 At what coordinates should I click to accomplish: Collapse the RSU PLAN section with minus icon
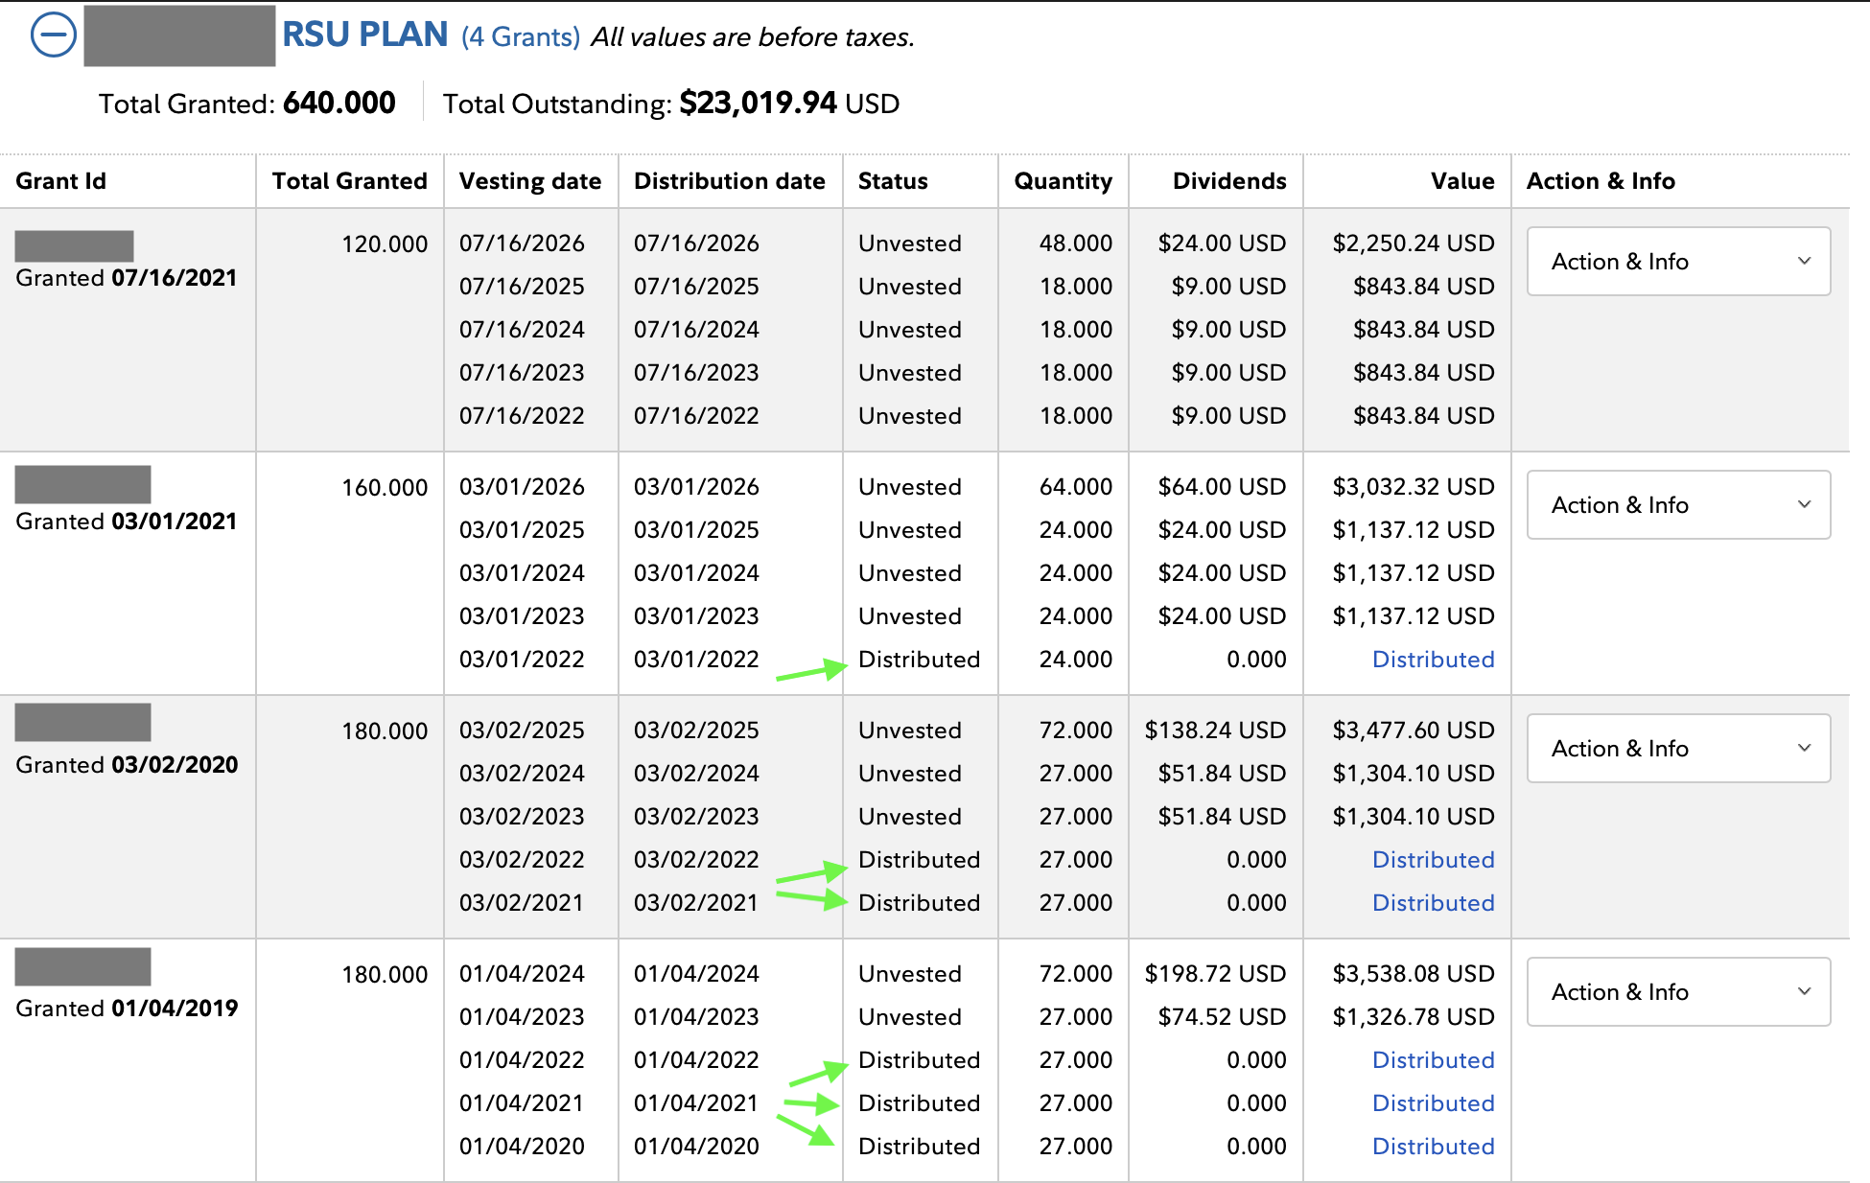point(53,36)
